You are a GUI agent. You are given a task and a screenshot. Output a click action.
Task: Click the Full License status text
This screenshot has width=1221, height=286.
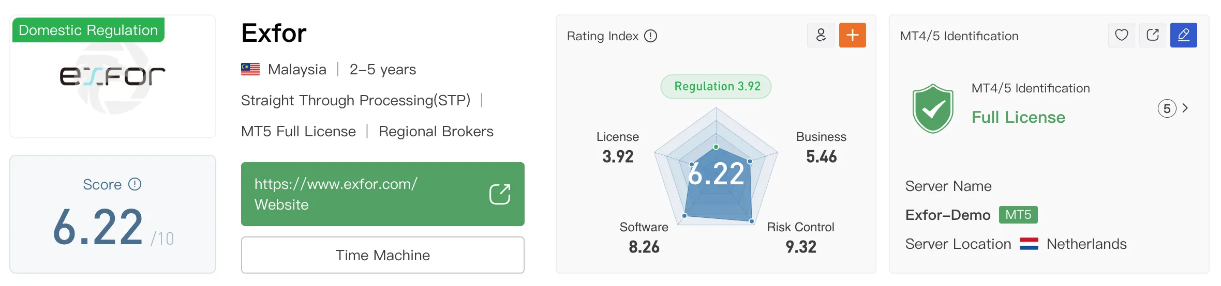click(x=1018, y=117)
